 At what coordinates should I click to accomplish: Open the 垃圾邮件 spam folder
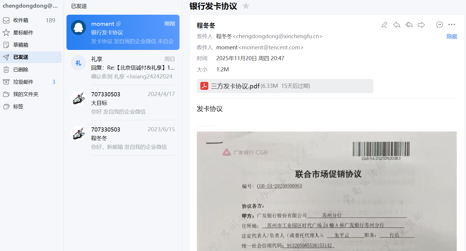point(31,82)
